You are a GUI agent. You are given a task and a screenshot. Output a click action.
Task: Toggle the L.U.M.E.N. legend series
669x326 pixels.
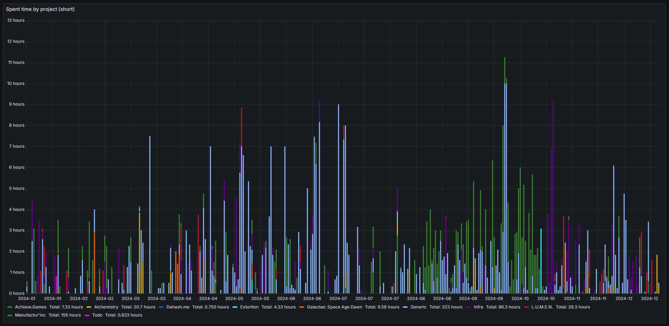(542, 307)
